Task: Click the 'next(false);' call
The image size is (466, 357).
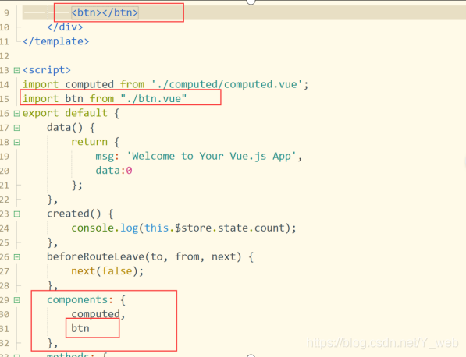Action: tap(107, 271)
